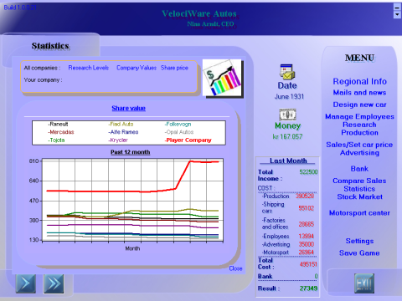Screen dimensions: 402x301
Task: Click the upper scroll arrow at top right
Action: (397, 7)
